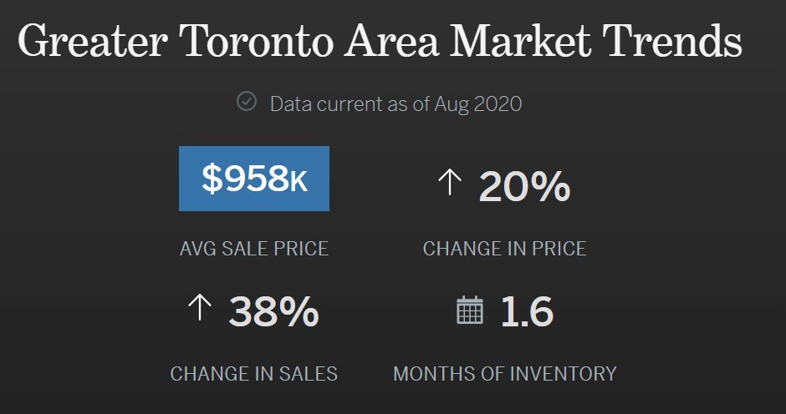Click the circled checkmark icon beside data date

click(x=247, y=102)
